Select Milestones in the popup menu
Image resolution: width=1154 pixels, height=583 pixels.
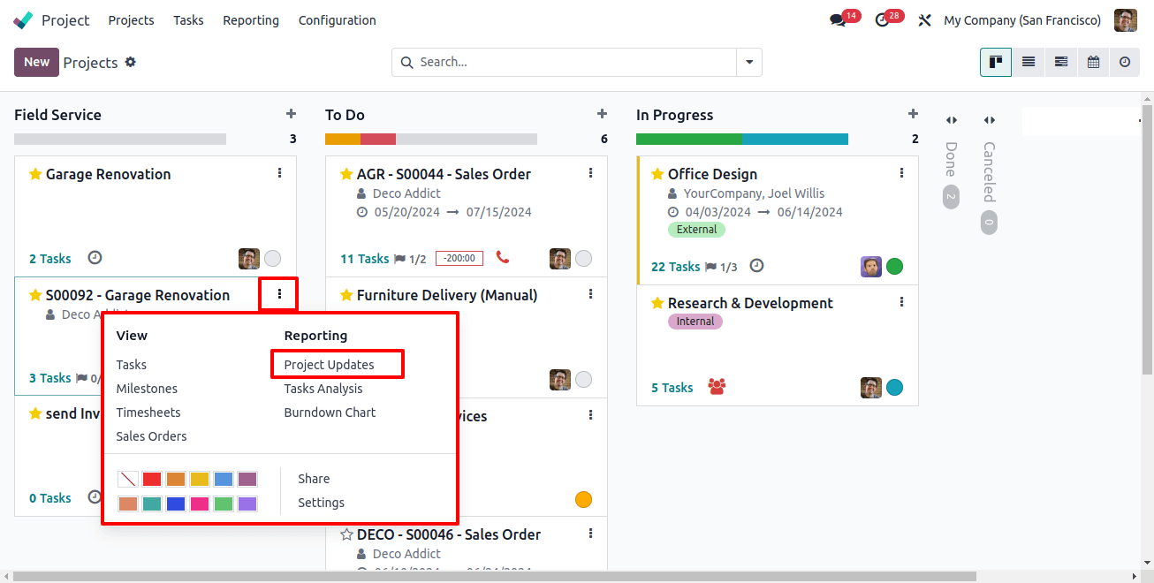coord(147,389)
